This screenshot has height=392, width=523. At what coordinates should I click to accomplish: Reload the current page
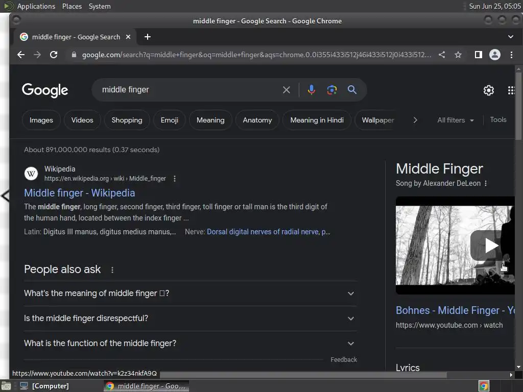point(54,55)
